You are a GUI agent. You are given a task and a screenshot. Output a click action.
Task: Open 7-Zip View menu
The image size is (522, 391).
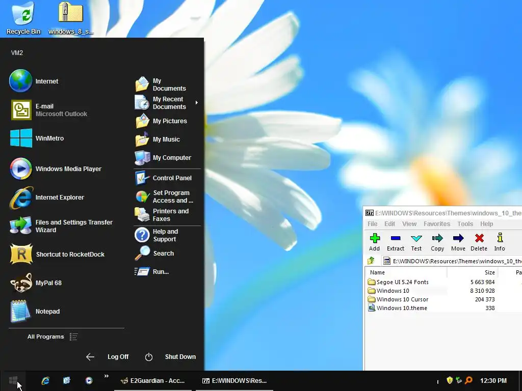[409, 224]
